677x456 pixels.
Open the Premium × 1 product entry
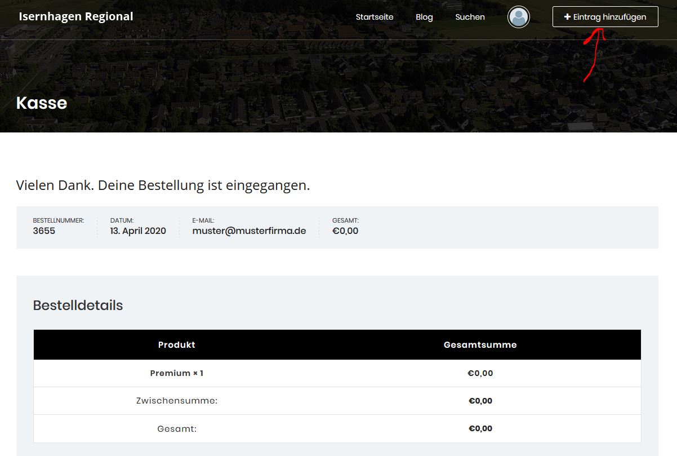[x=177, y=373]
